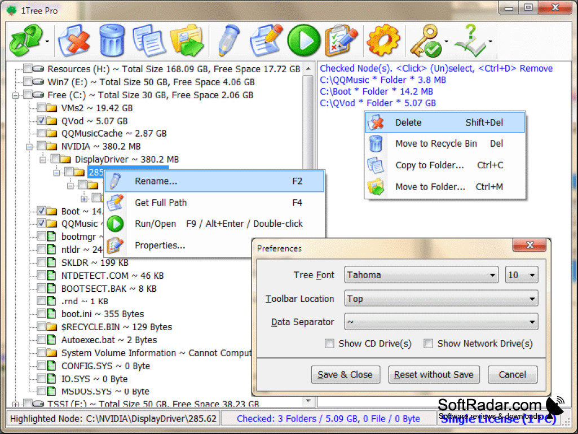Open Preferences via the orange gear icon
The height and width of the screenshot is (434, 578).
tap(383, 41)
